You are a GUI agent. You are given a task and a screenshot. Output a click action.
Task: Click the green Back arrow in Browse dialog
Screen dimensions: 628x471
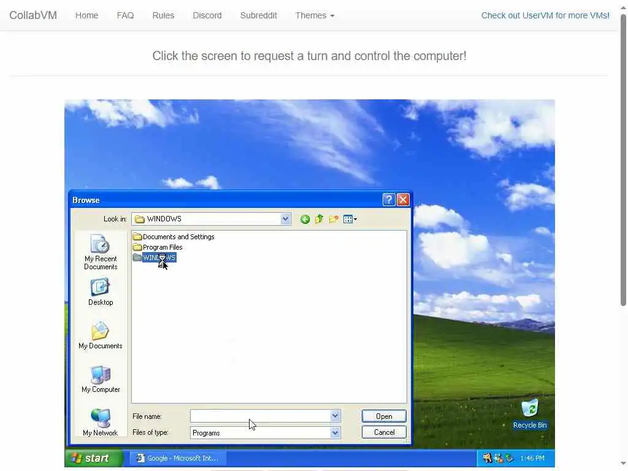pos(305,219)
